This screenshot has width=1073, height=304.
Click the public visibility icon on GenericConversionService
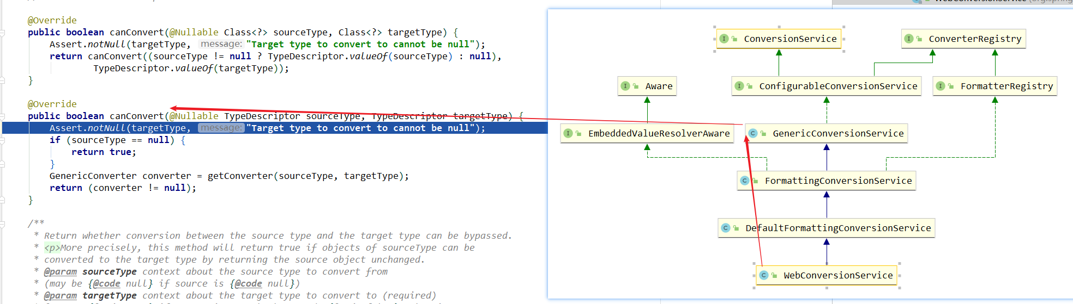(763, 133)
